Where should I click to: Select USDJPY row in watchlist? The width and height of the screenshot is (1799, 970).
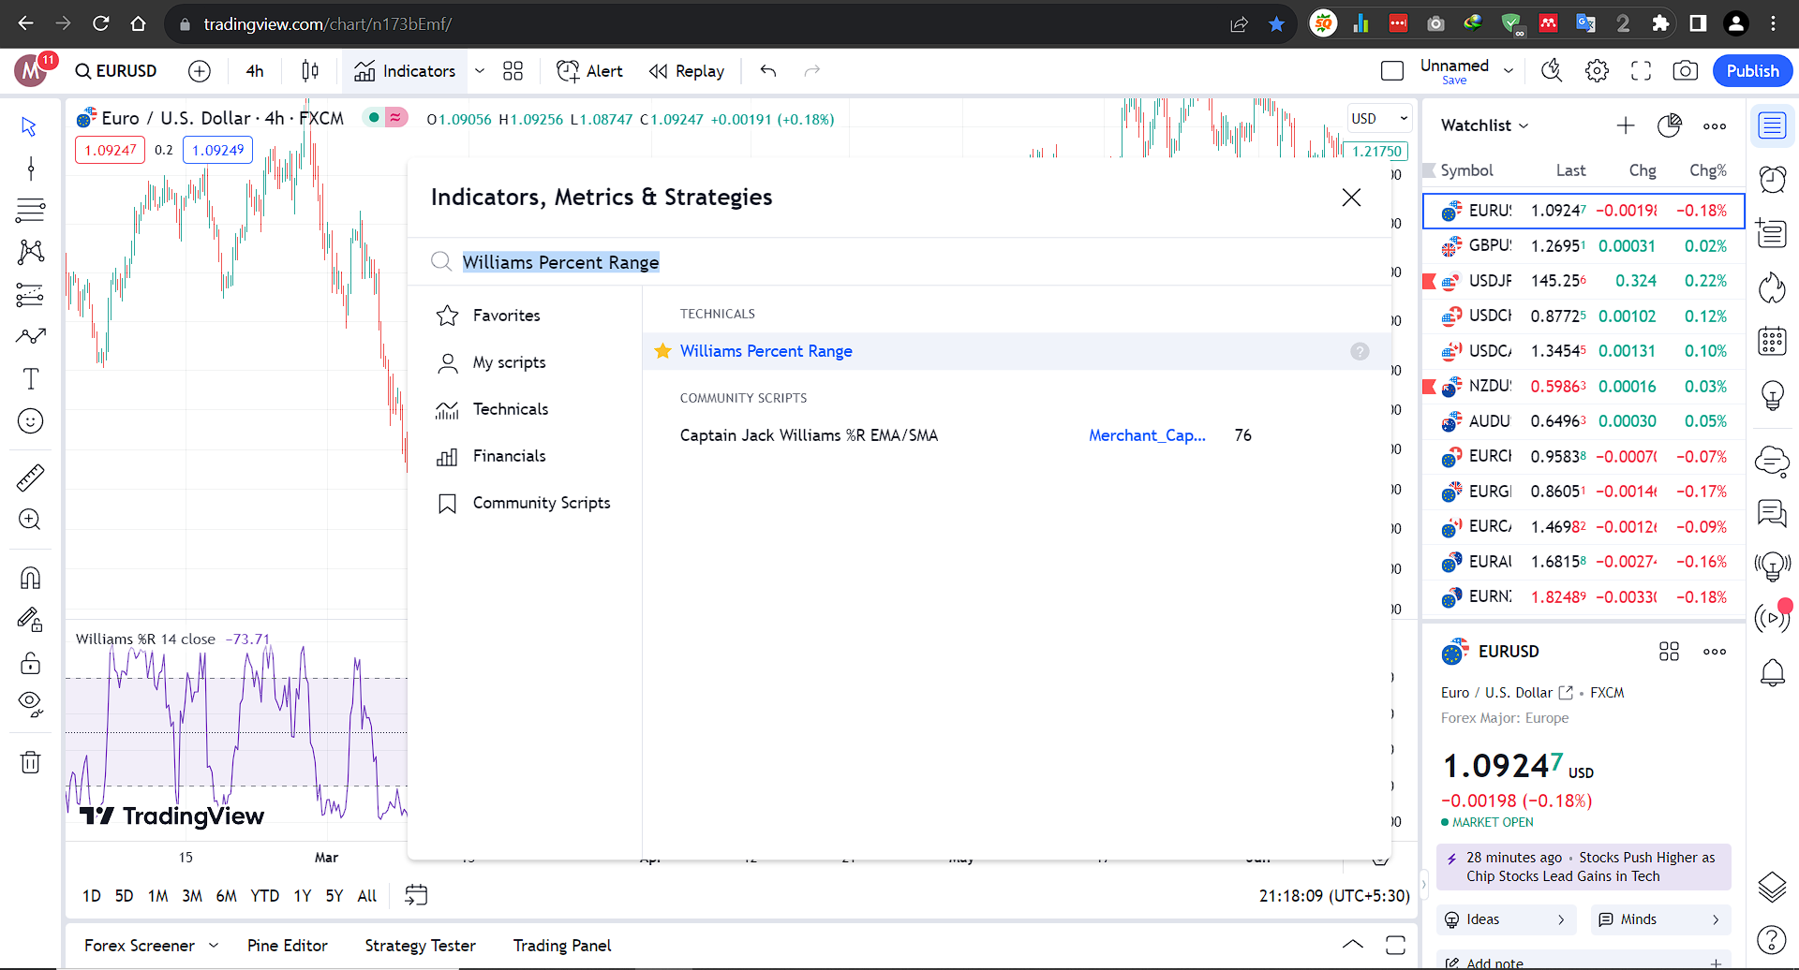click(x=1583, y=281)
